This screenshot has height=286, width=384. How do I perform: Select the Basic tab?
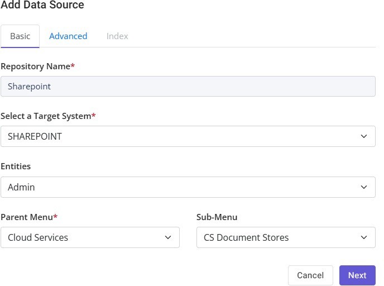[20, 36]
